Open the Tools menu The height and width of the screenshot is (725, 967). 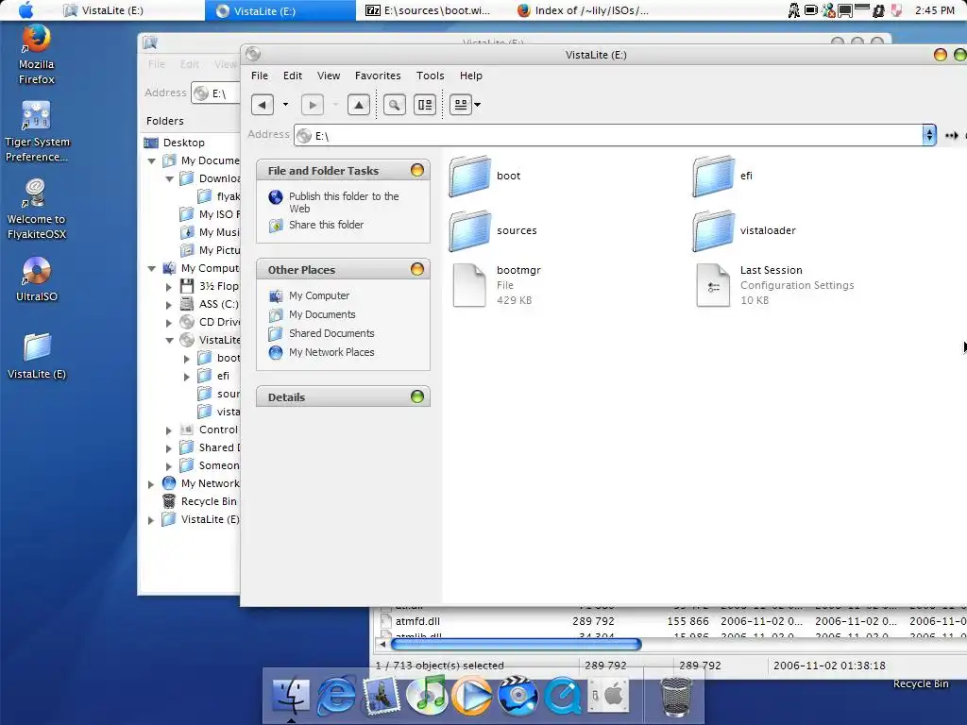(430, 76)
